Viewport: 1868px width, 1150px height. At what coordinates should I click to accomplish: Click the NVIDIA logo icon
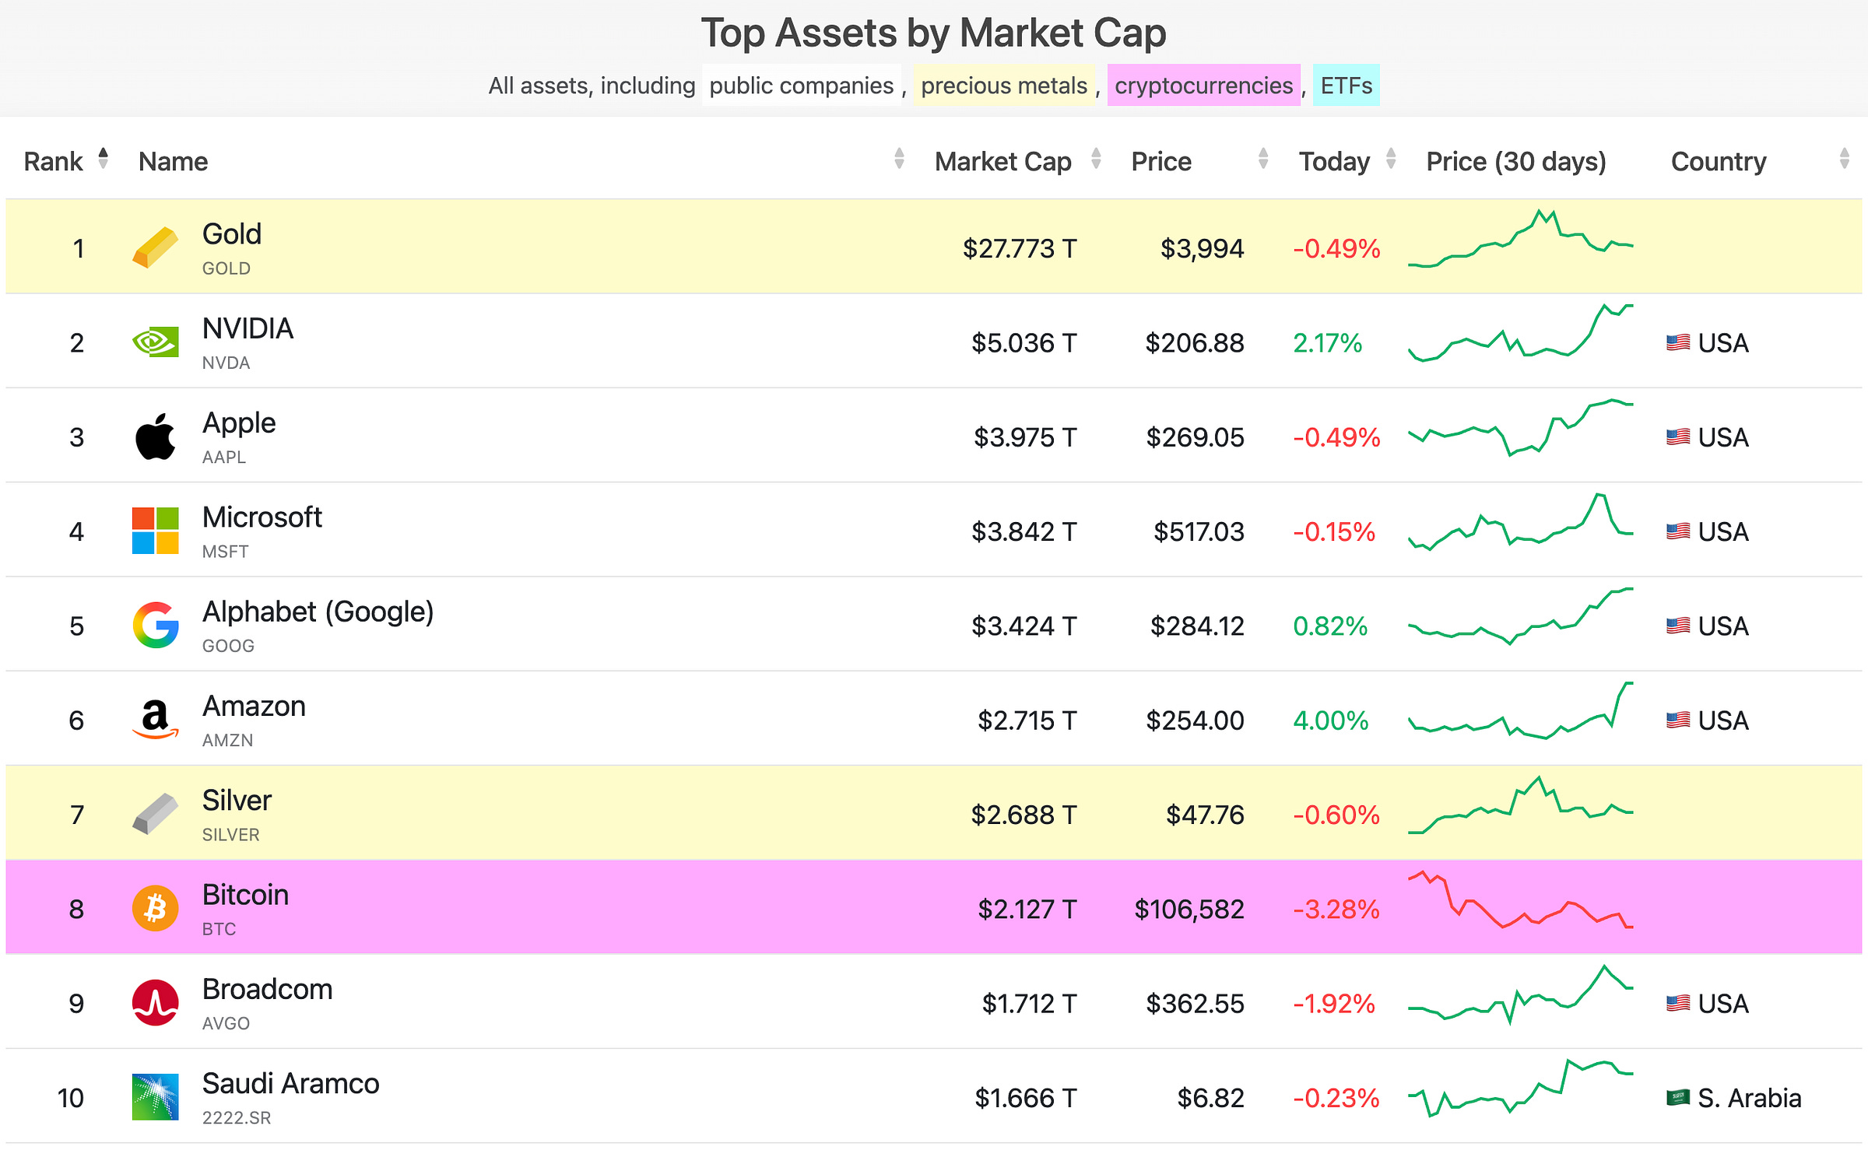tap(155, 342)
